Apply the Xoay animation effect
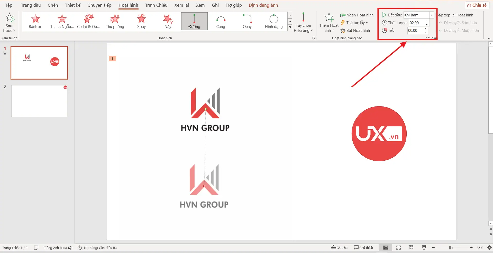Viewport: 493px width, 253px height. (141, 21)
